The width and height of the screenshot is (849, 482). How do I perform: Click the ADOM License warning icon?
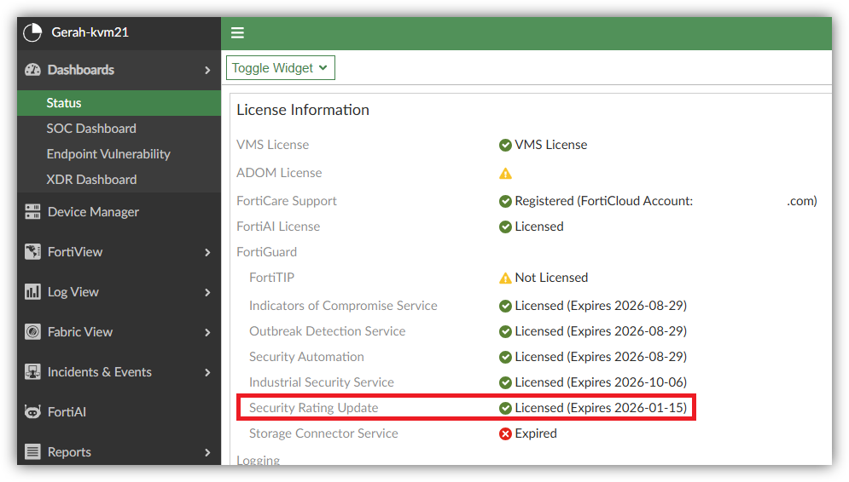(505, 173)
